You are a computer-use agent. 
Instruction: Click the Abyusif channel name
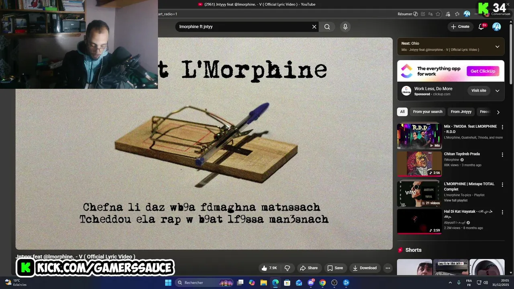tap(454, 222)
